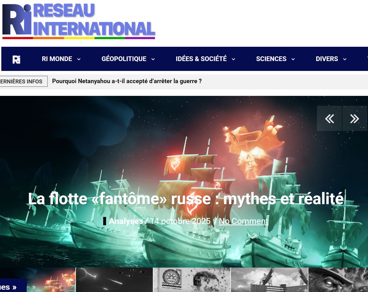Expand the Idées & Société chevron
Image resolution: width=368 pixels, height=292 pixels.
click(x=233, y=59)
